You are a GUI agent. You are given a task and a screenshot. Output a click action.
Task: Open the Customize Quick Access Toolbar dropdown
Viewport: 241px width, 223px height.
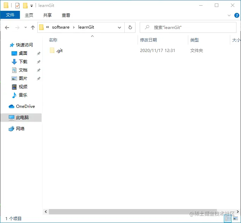[x=31, y=6]
